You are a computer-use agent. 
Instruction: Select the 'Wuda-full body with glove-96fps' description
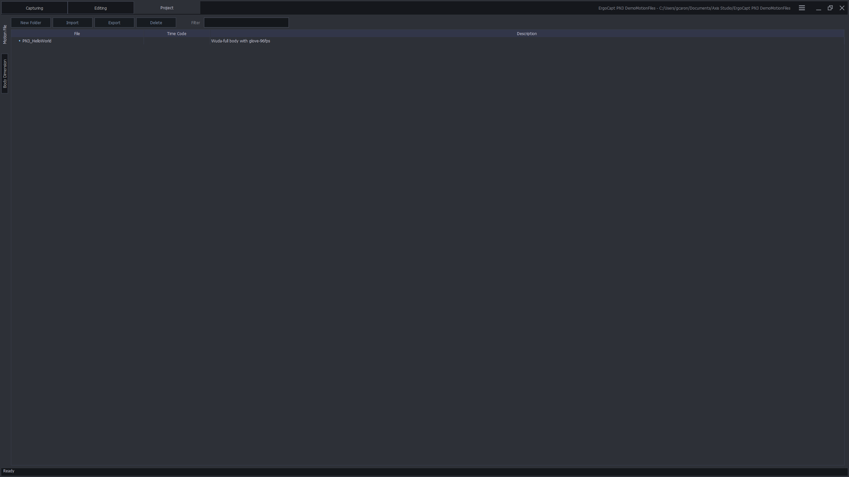pos(240,41)
